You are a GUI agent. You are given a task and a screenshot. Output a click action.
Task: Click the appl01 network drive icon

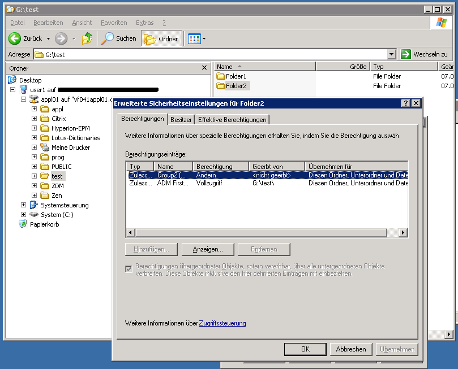[34, 99]
